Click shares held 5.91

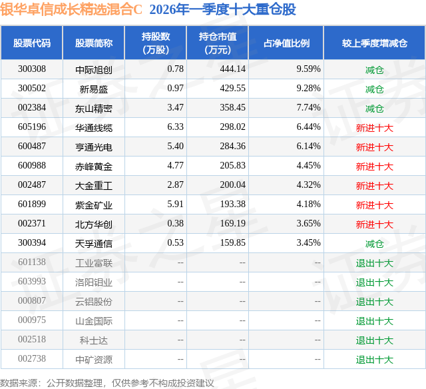(176, 204)
